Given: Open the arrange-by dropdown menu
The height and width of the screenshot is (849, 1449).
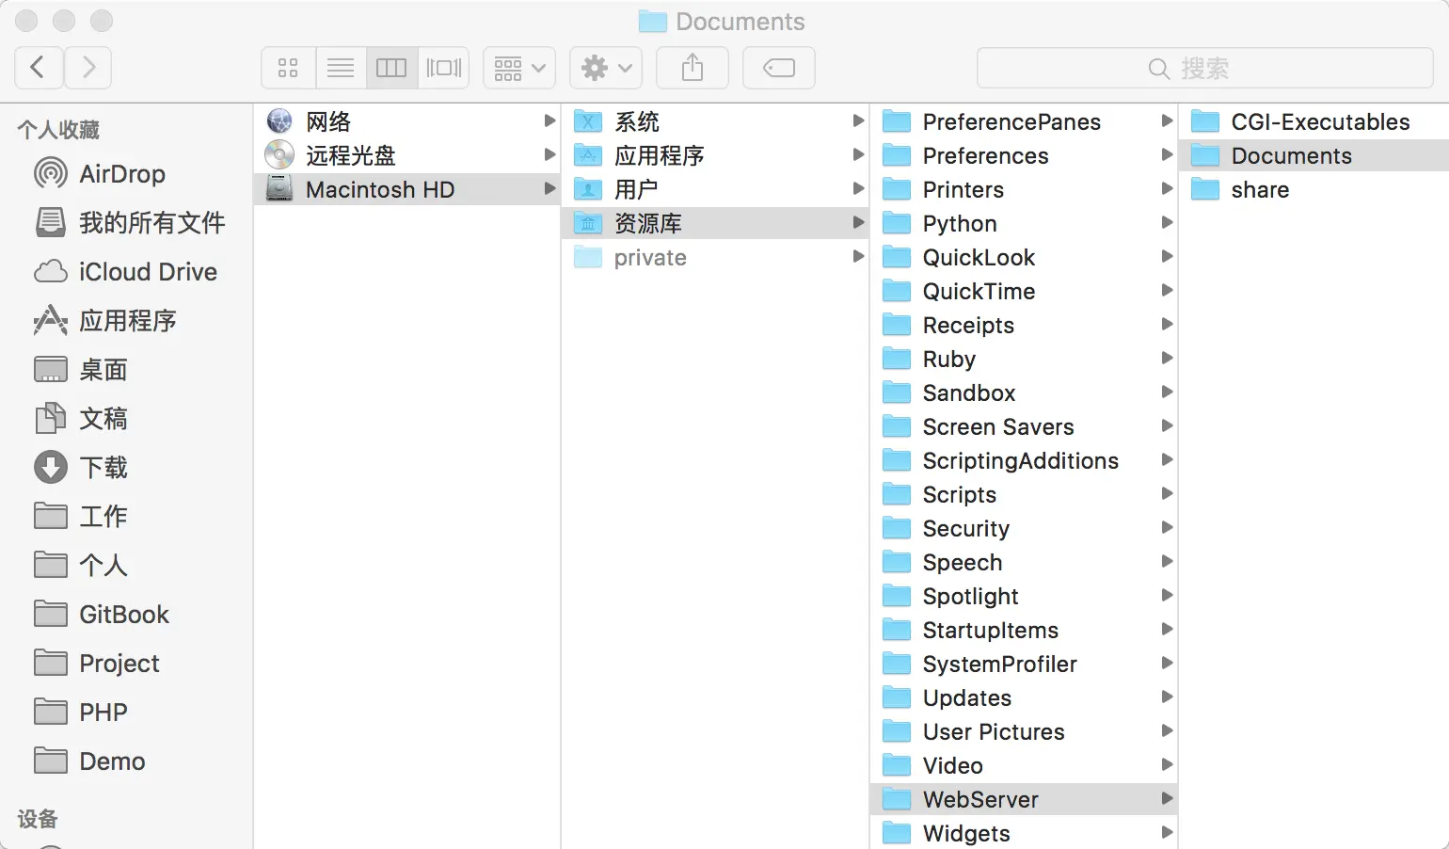Looking at the screenshot, I should [x=519, y=67].
